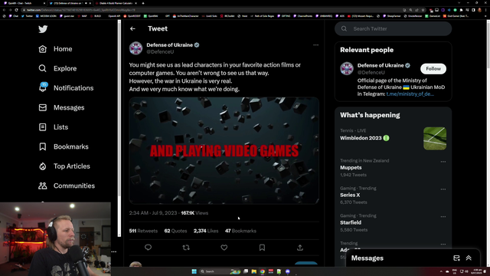The height and width of the screenshot is (276, 490).
Task: Click the Top Articles flame icon
Action: [x=43, y=166]
